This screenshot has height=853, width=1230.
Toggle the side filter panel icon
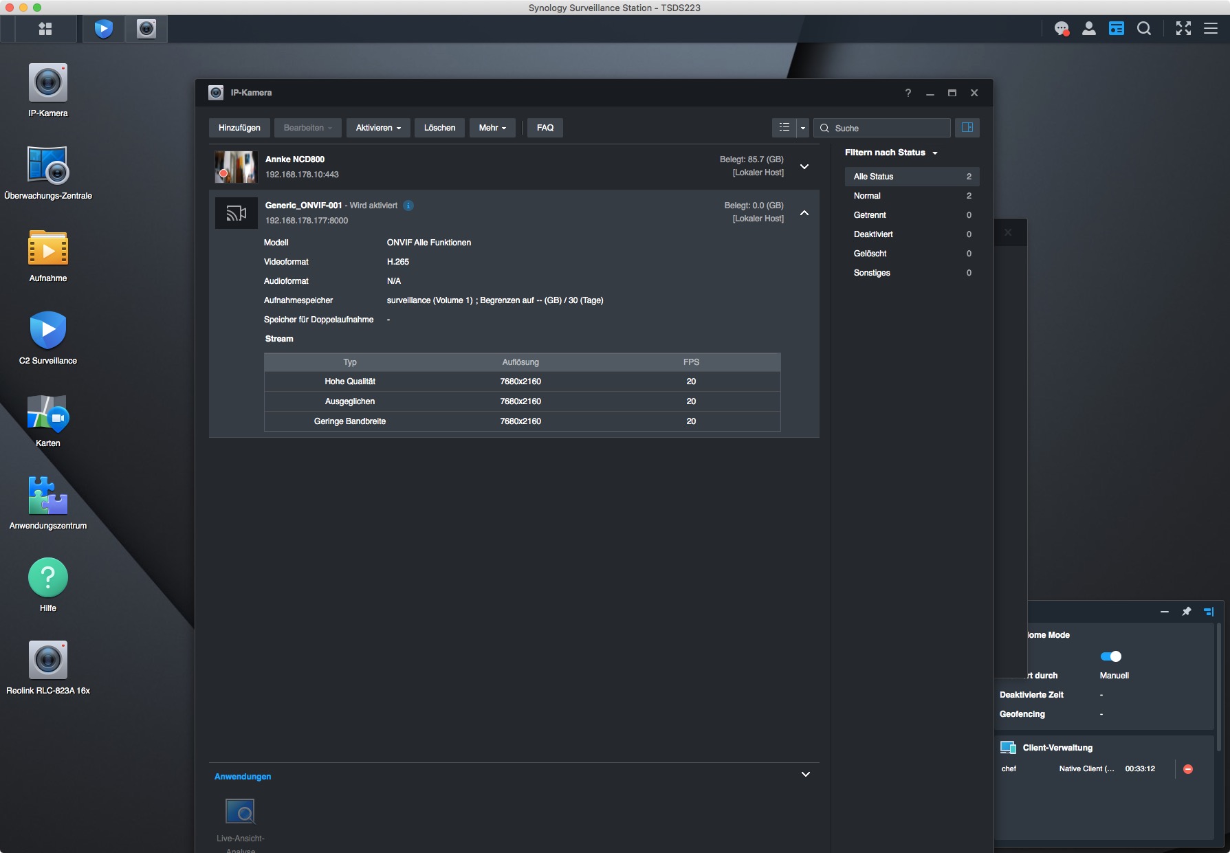pos(967,128)
